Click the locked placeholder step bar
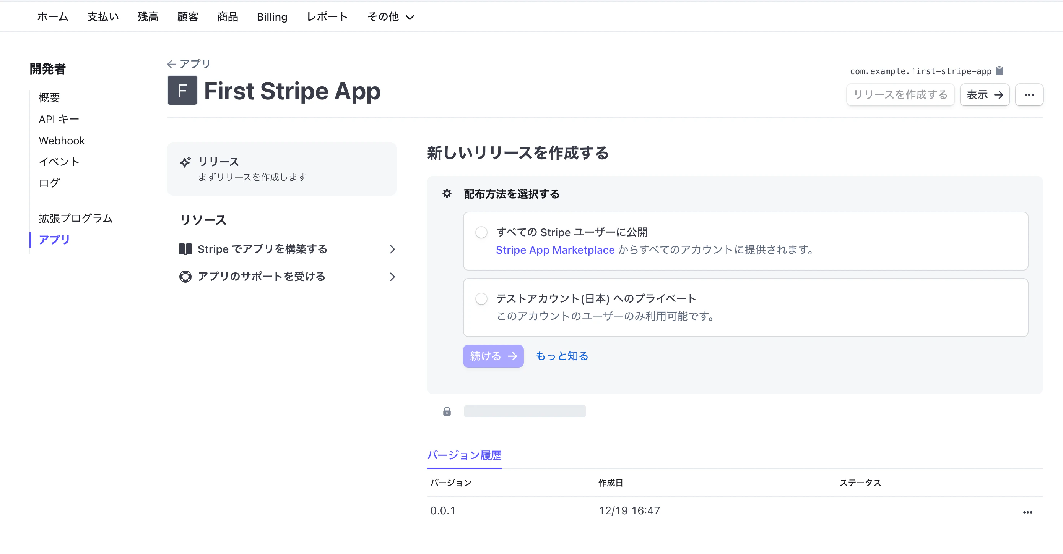The image size is (1063, 554). [x=525, y=411]
